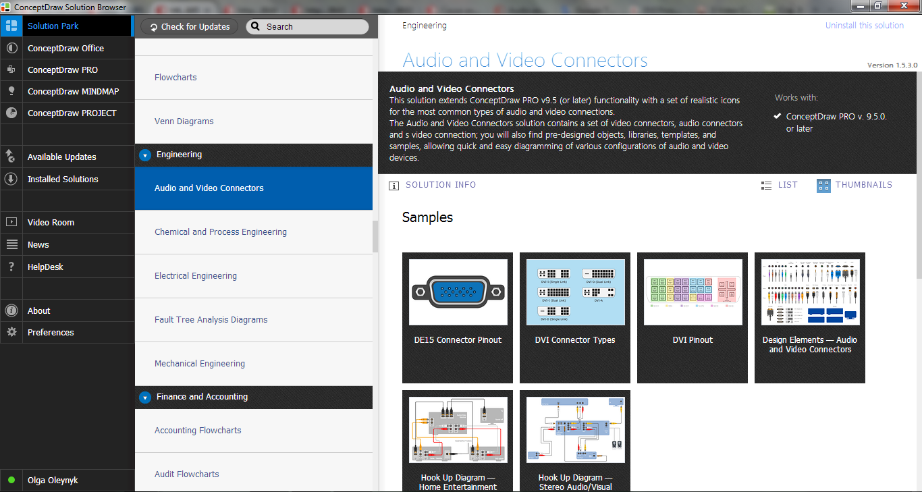Open the DVI Pinout sample thumbnail
922x492 pixels.
(692, 291)
